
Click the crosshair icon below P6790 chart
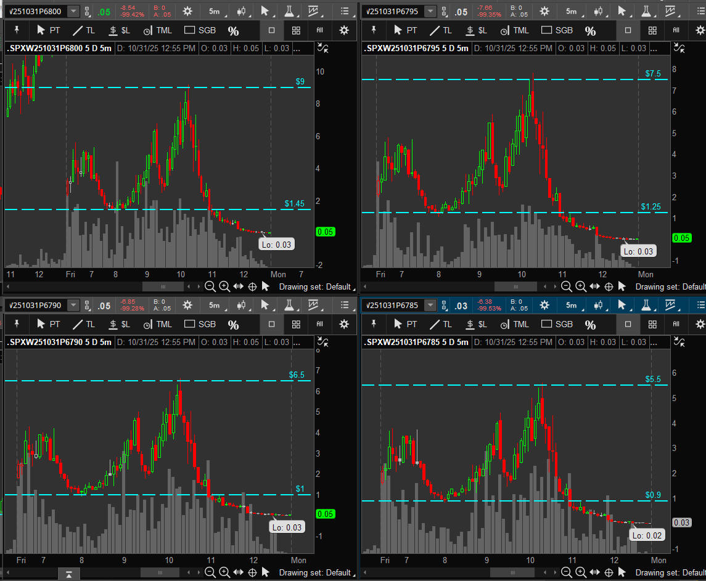252,572
